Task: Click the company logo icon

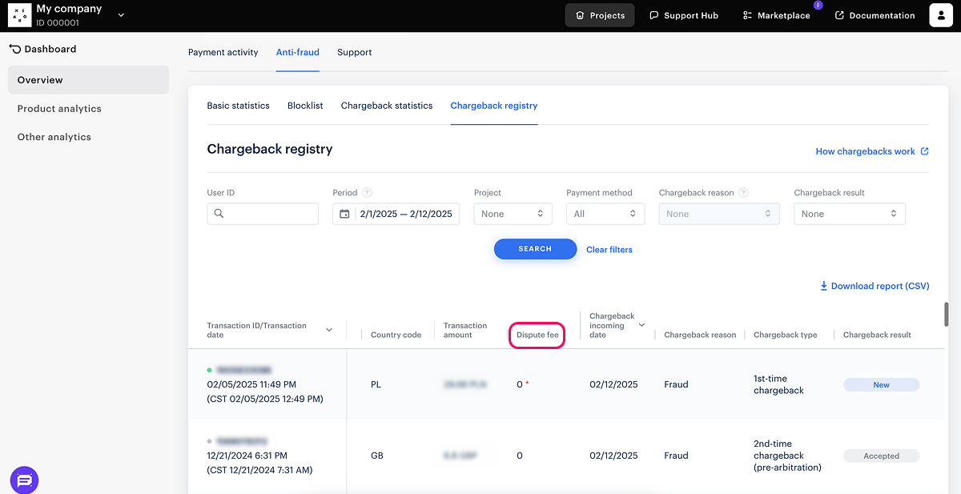Action: coord(20,15)
